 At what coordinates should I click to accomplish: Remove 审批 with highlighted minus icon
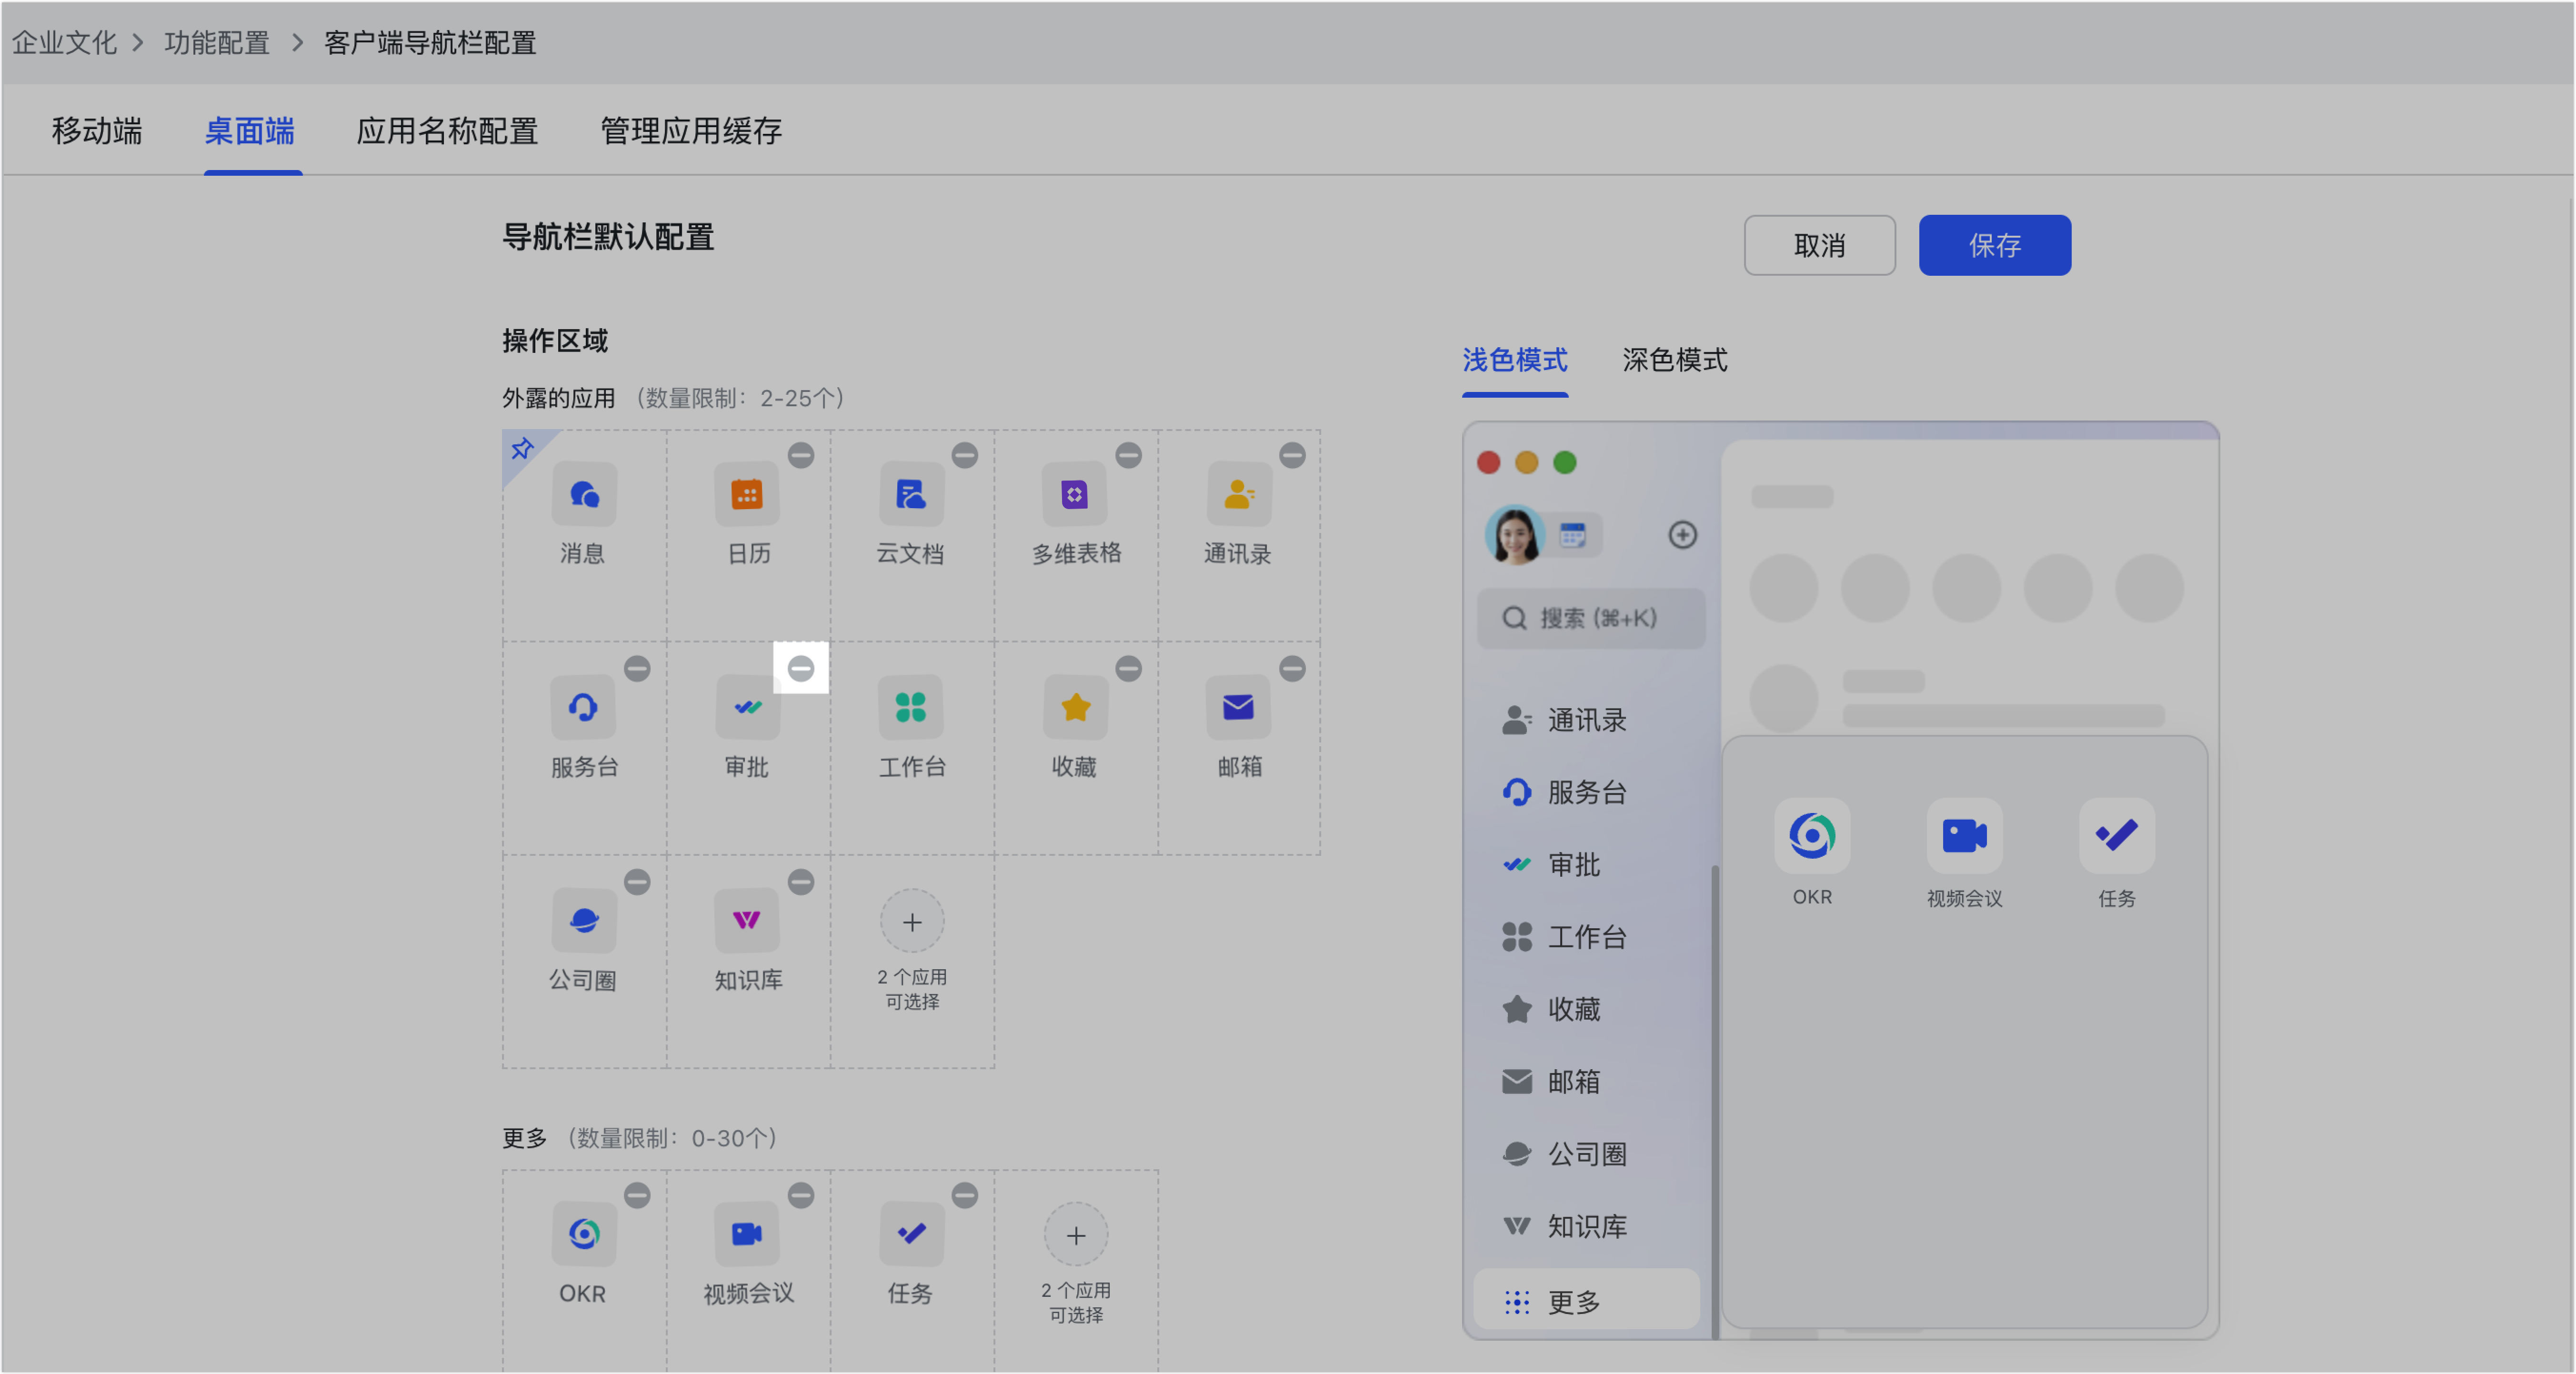click(x=801, y=668)
